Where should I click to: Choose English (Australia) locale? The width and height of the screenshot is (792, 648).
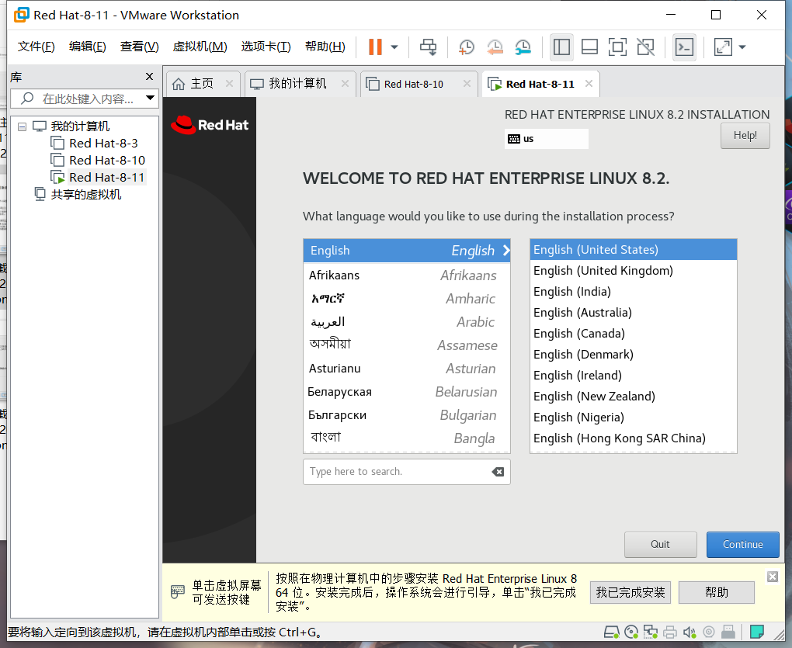coord(634,313)
